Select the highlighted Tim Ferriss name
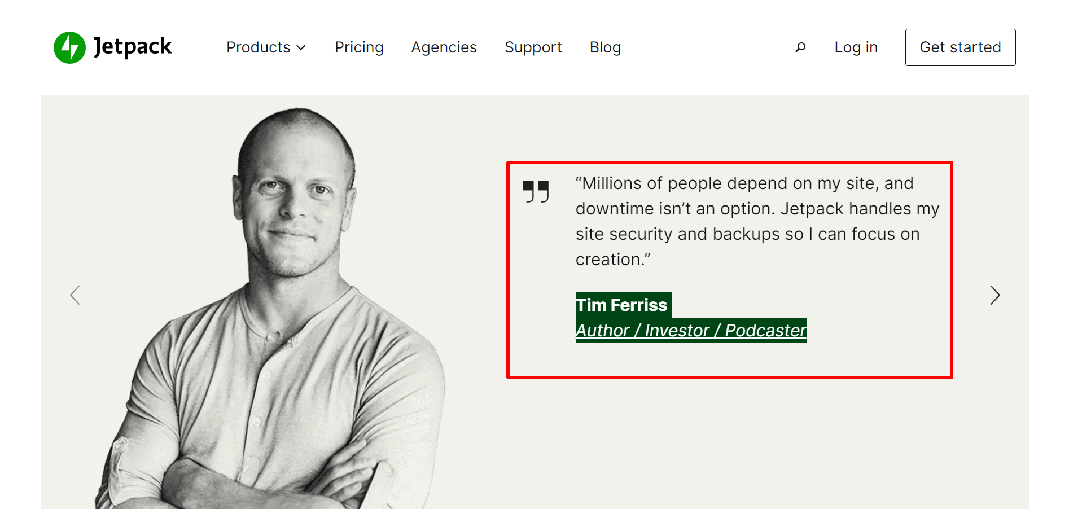 (622, 305)
